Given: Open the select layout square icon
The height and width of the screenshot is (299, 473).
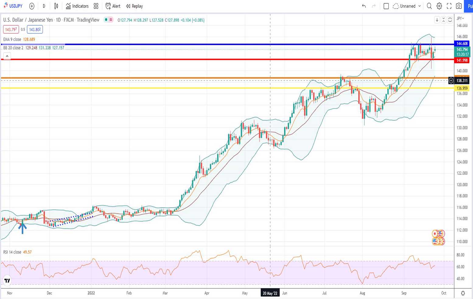Looking at the screenshot, I should tap(386, 6).
